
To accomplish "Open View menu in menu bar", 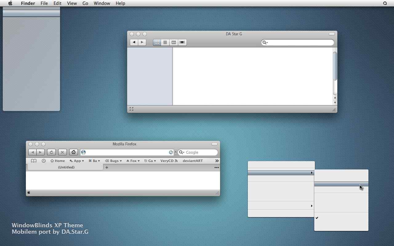I will click(72, 3).
